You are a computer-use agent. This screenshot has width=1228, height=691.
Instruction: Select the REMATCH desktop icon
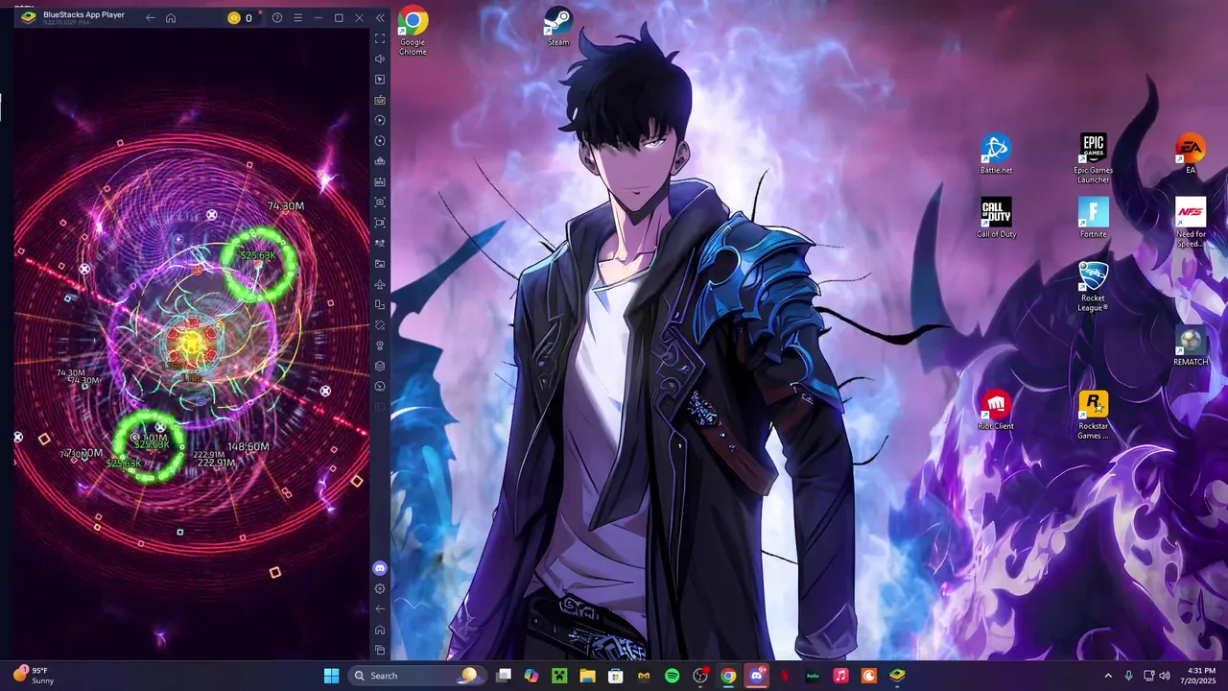point(1191,345)
